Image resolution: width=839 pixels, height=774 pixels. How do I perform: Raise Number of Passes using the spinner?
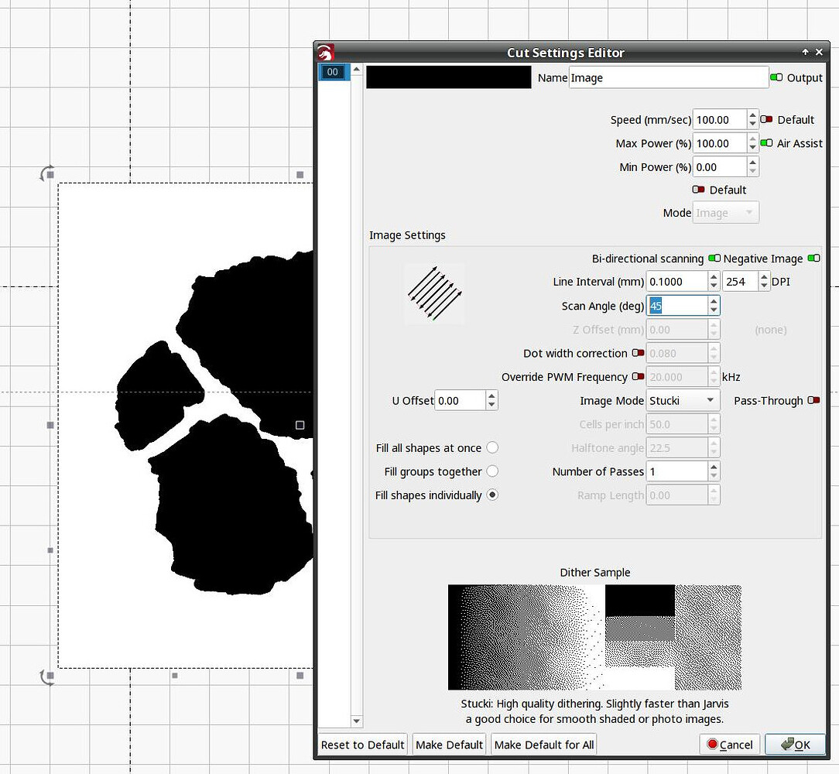pos(715,467)
